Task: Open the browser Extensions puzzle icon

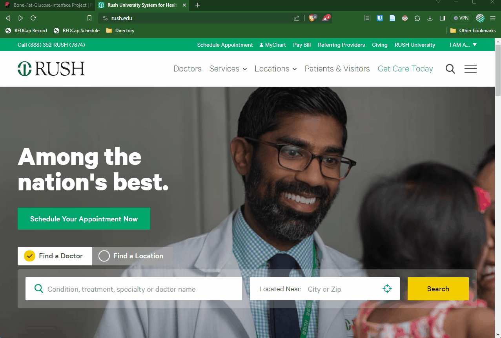Action: (417, 18)
